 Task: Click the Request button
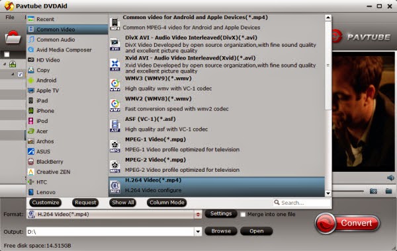(85, 203)
